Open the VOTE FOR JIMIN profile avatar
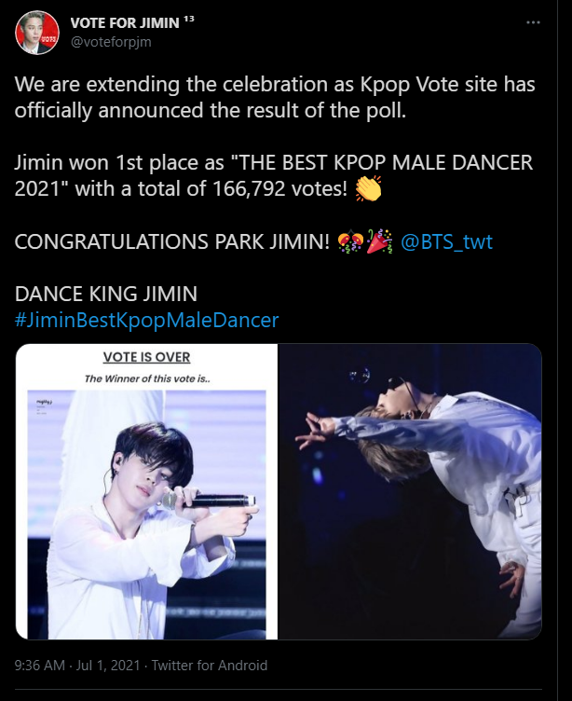The height and width of the screenshot is (701, 572). [37, 33]
